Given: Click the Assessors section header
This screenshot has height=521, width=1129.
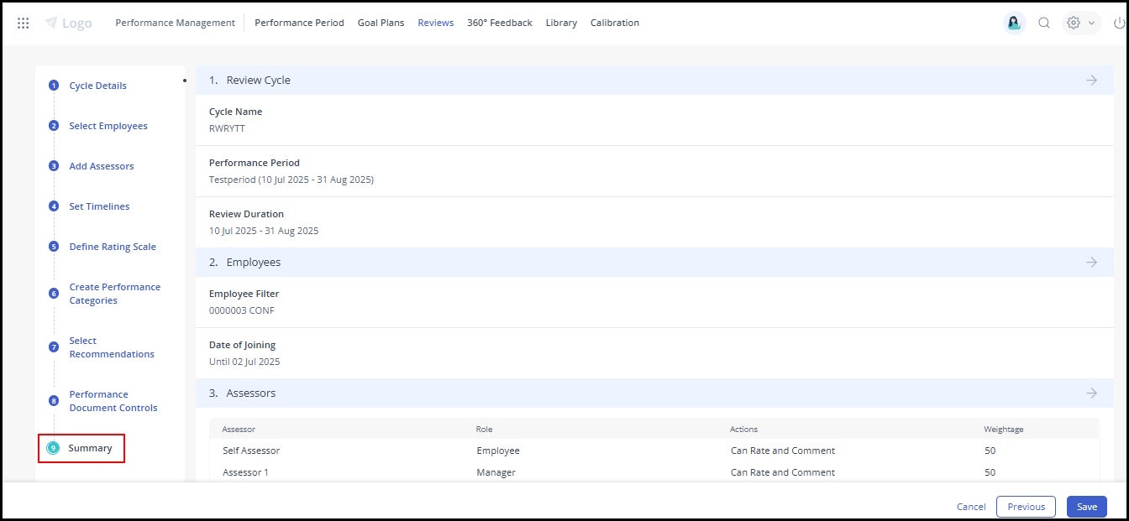Looking at the screenshot, I should (x=654, y=393).
